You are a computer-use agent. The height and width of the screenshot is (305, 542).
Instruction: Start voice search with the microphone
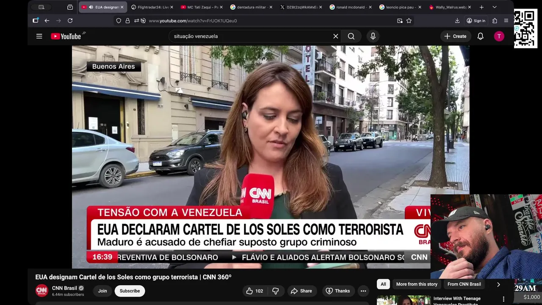(x=373, y=36)
